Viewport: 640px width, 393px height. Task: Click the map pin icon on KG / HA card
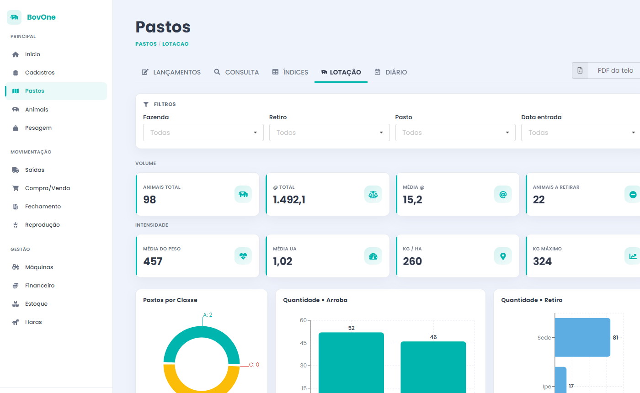[503, 256]
